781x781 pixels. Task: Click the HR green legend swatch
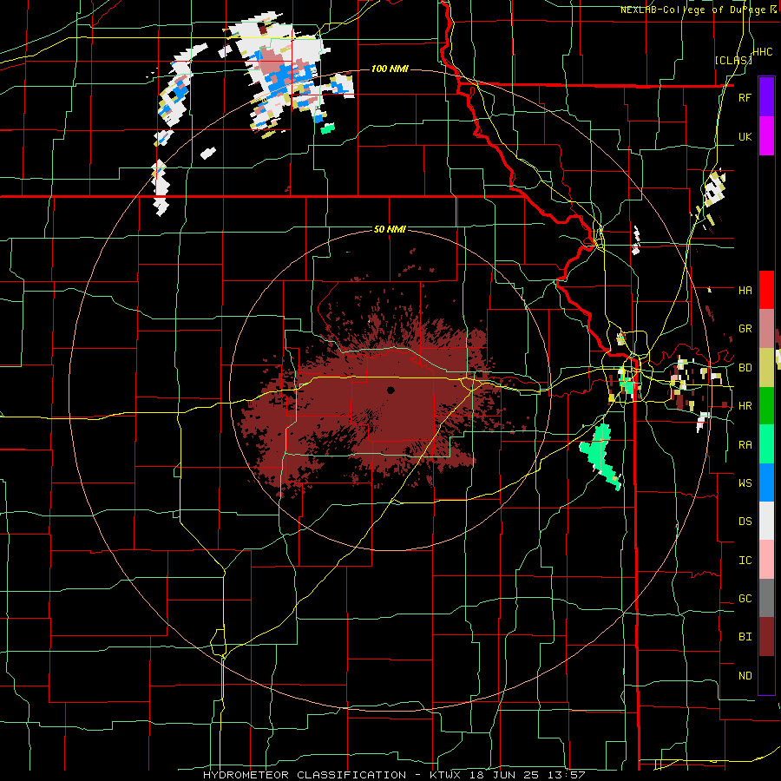pyautogui.click(x=766, y=406)
